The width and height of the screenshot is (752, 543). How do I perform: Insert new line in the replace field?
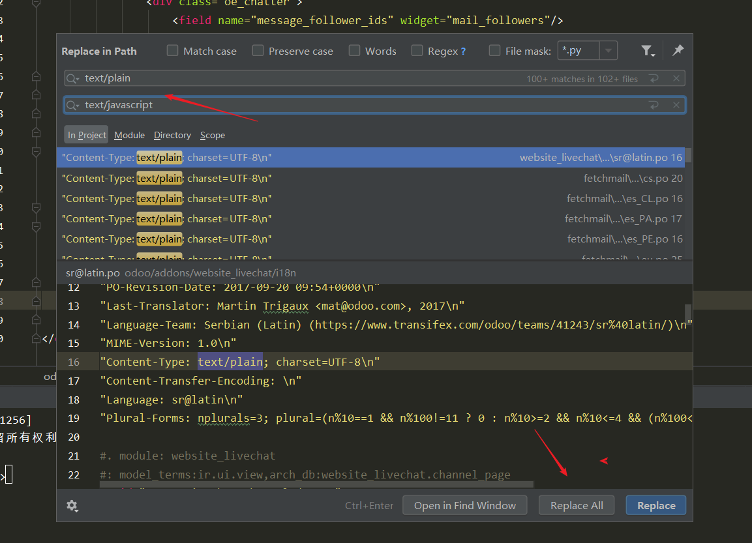654,105
